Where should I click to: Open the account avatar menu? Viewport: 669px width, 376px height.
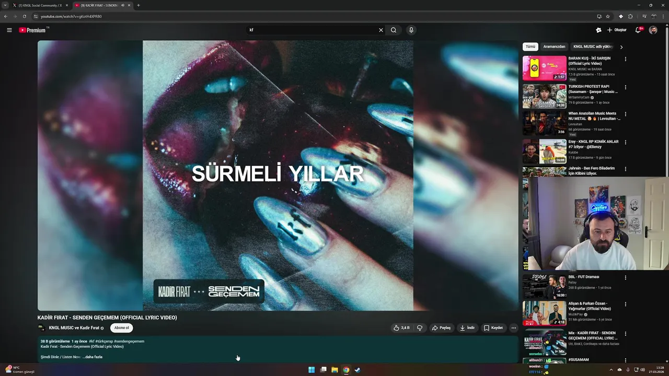(x=653, y=30)
